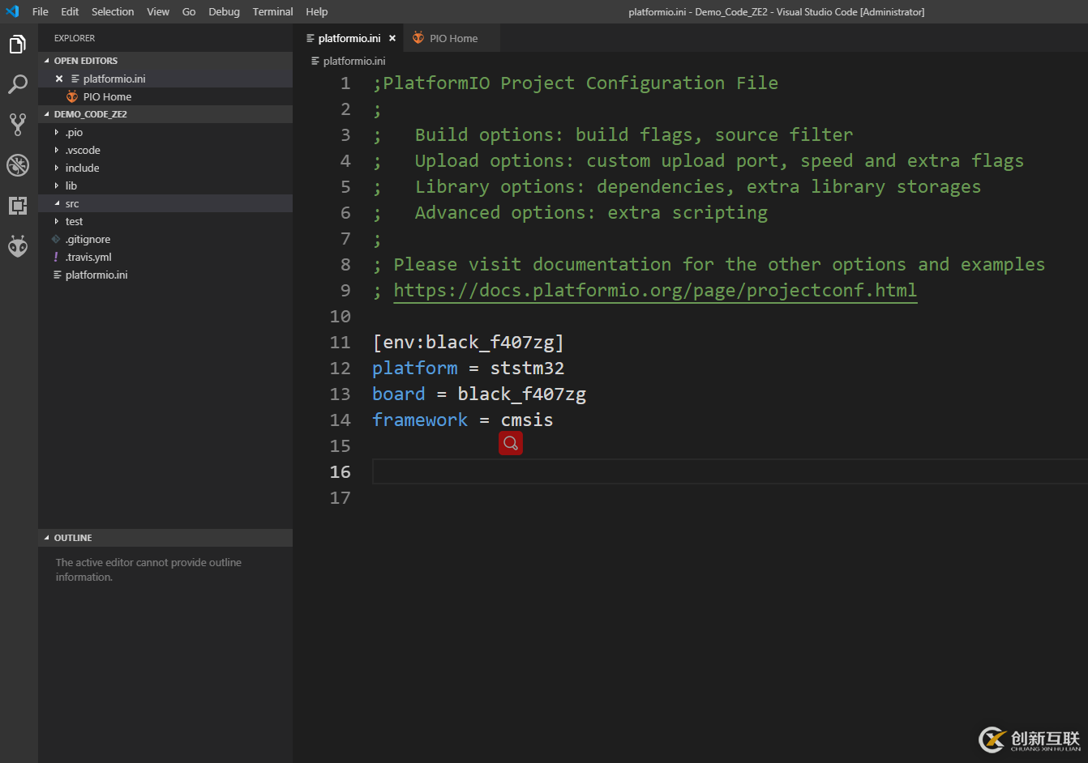Click the 'framework' key on line 14
Image resolution: width=1088 pixels, height=763 pixels.
click(x=420, y=420)
